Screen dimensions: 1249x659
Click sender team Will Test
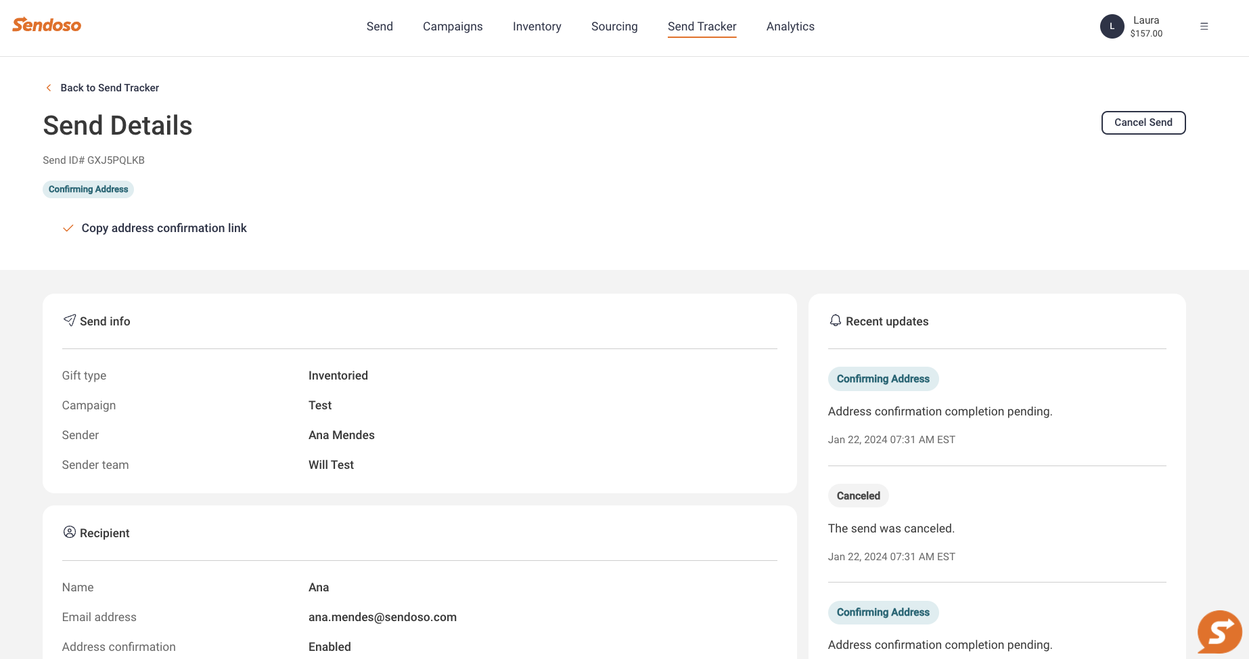tap(331, 465)
